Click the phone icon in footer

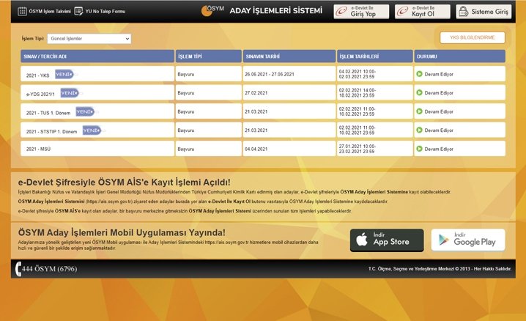[x=18, y=269]
